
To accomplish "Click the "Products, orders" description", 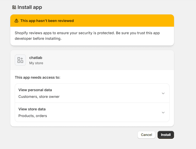I will [33, 116].
